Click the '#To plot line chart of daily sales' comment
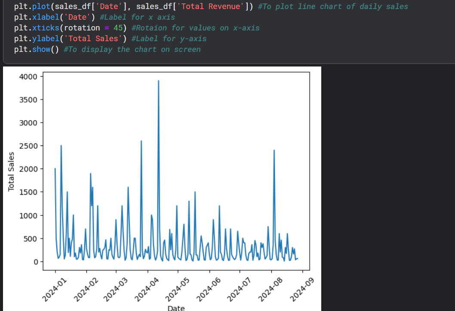 click(333, 6)
